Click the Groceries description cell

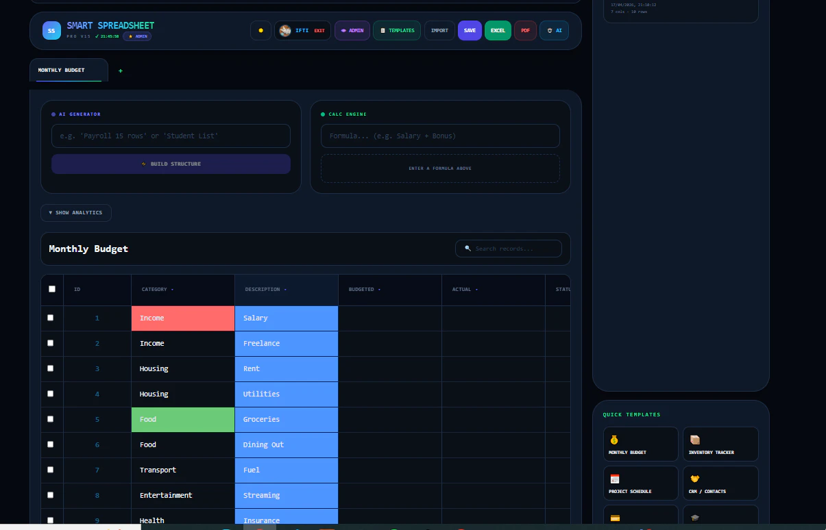pos(287,420)
